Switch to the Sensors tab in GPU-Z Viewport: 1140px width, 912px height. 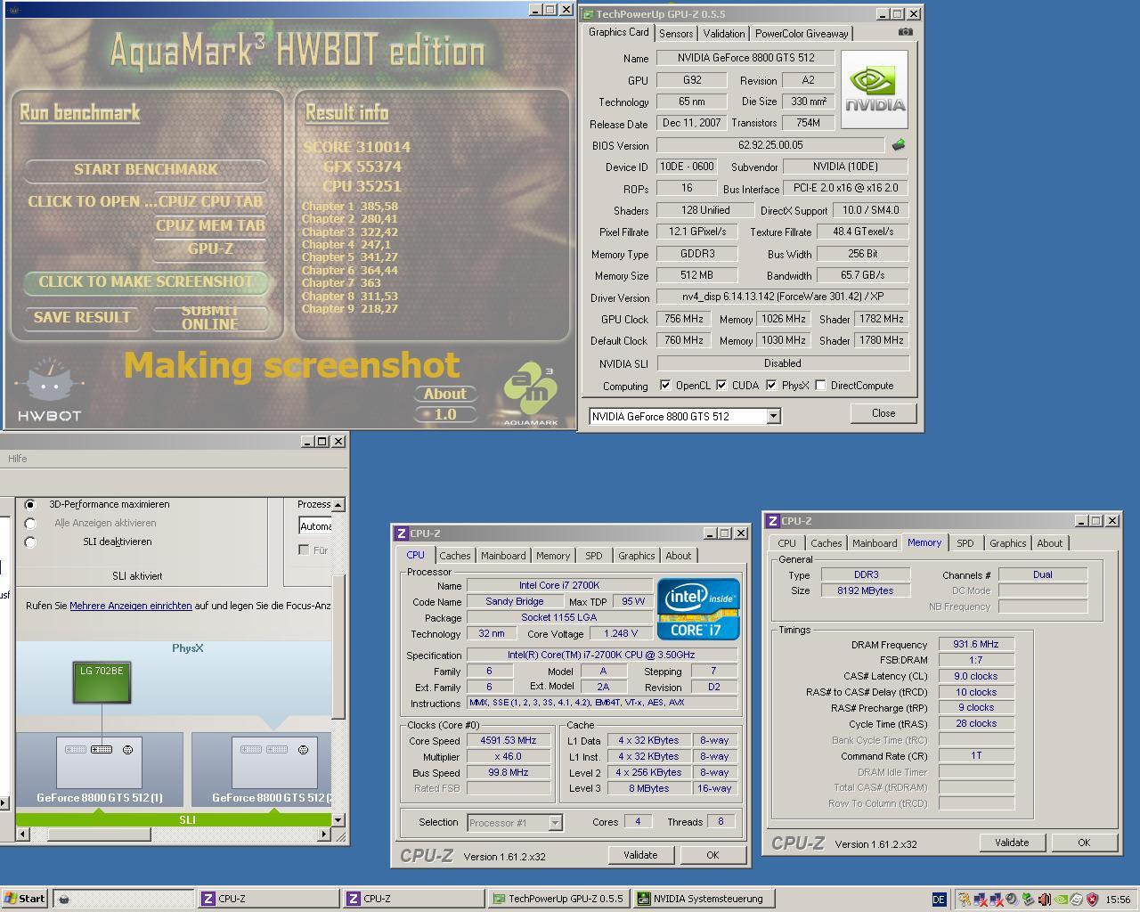click(x=676, y=34)
